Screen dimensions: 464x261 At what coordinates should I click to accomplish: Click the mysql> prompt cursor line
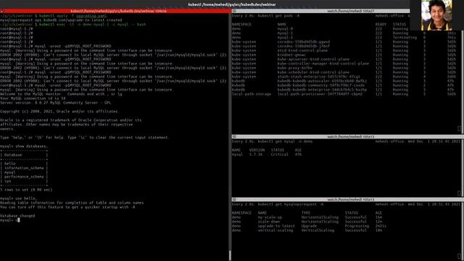[x=9, y=220]
